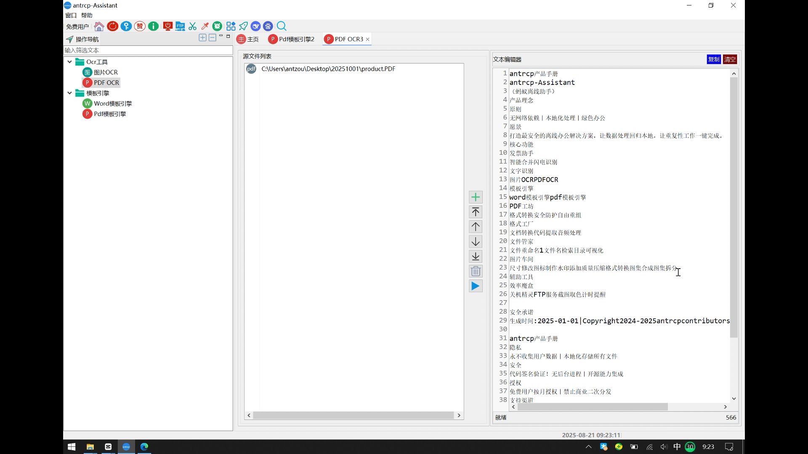
Task: Move the file to bottom with the barred down arrow
Action: pos(476,256)
